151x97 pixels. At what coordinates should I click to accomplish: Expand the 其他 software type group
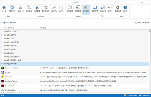point(2,53)
